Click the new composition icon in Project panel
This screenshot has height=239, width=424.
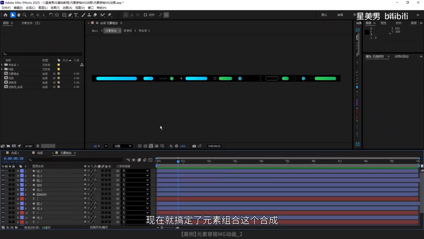pyautogui.click(x=14, y=146)
